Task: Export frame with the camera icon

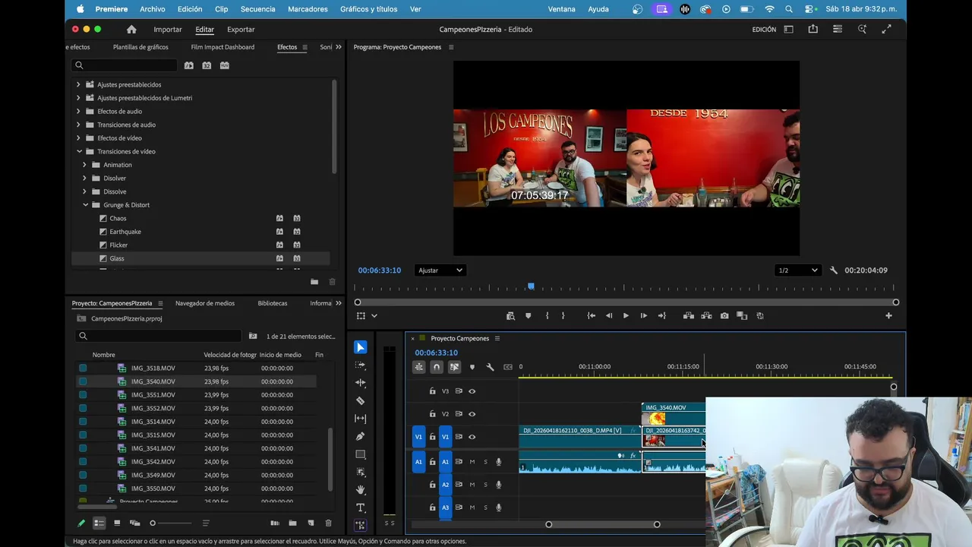Action: click(724, 316)
